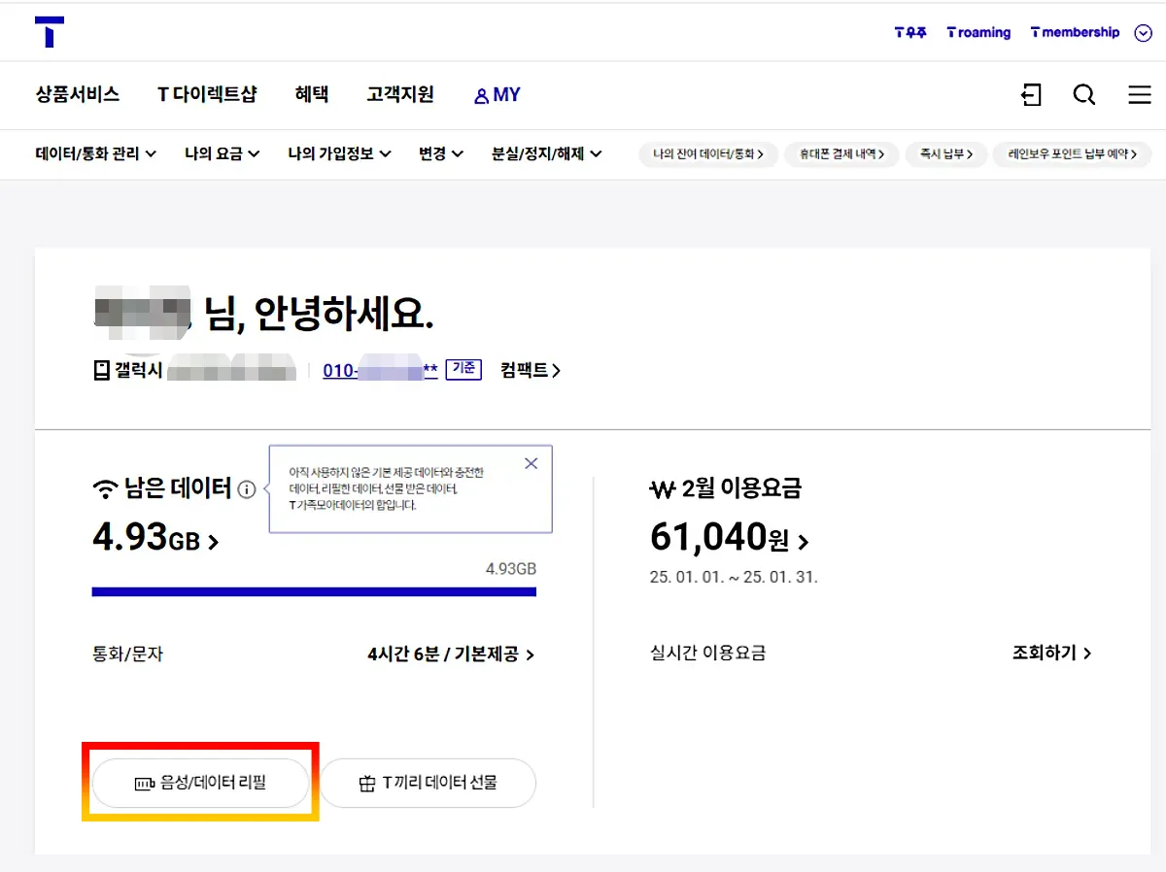Open the 상품서비스 menu
The image size is (1166, 872).
coord(78,94)
